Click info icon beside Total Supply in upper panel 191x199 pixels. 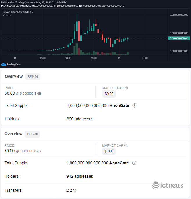pyautogui.click(x=134, y=105)
